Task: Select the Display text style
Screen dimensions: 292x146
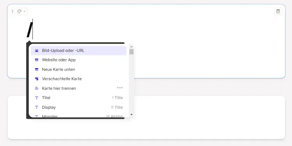Action: tap(79, 107)
